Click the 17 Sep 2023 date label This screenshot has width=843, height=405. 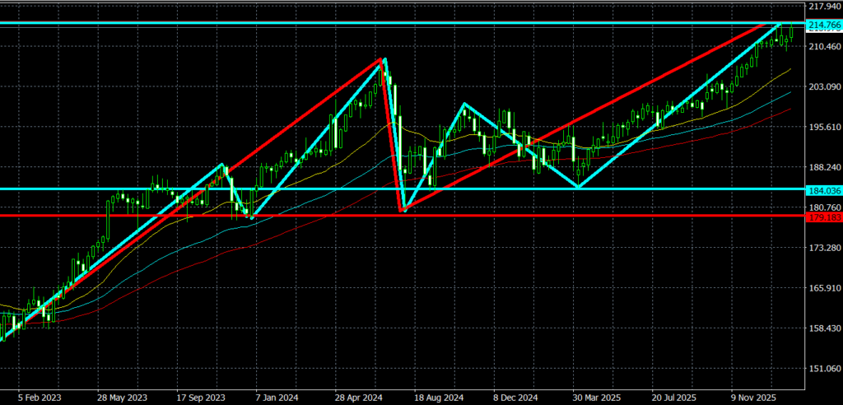click(x=201, y=395)
